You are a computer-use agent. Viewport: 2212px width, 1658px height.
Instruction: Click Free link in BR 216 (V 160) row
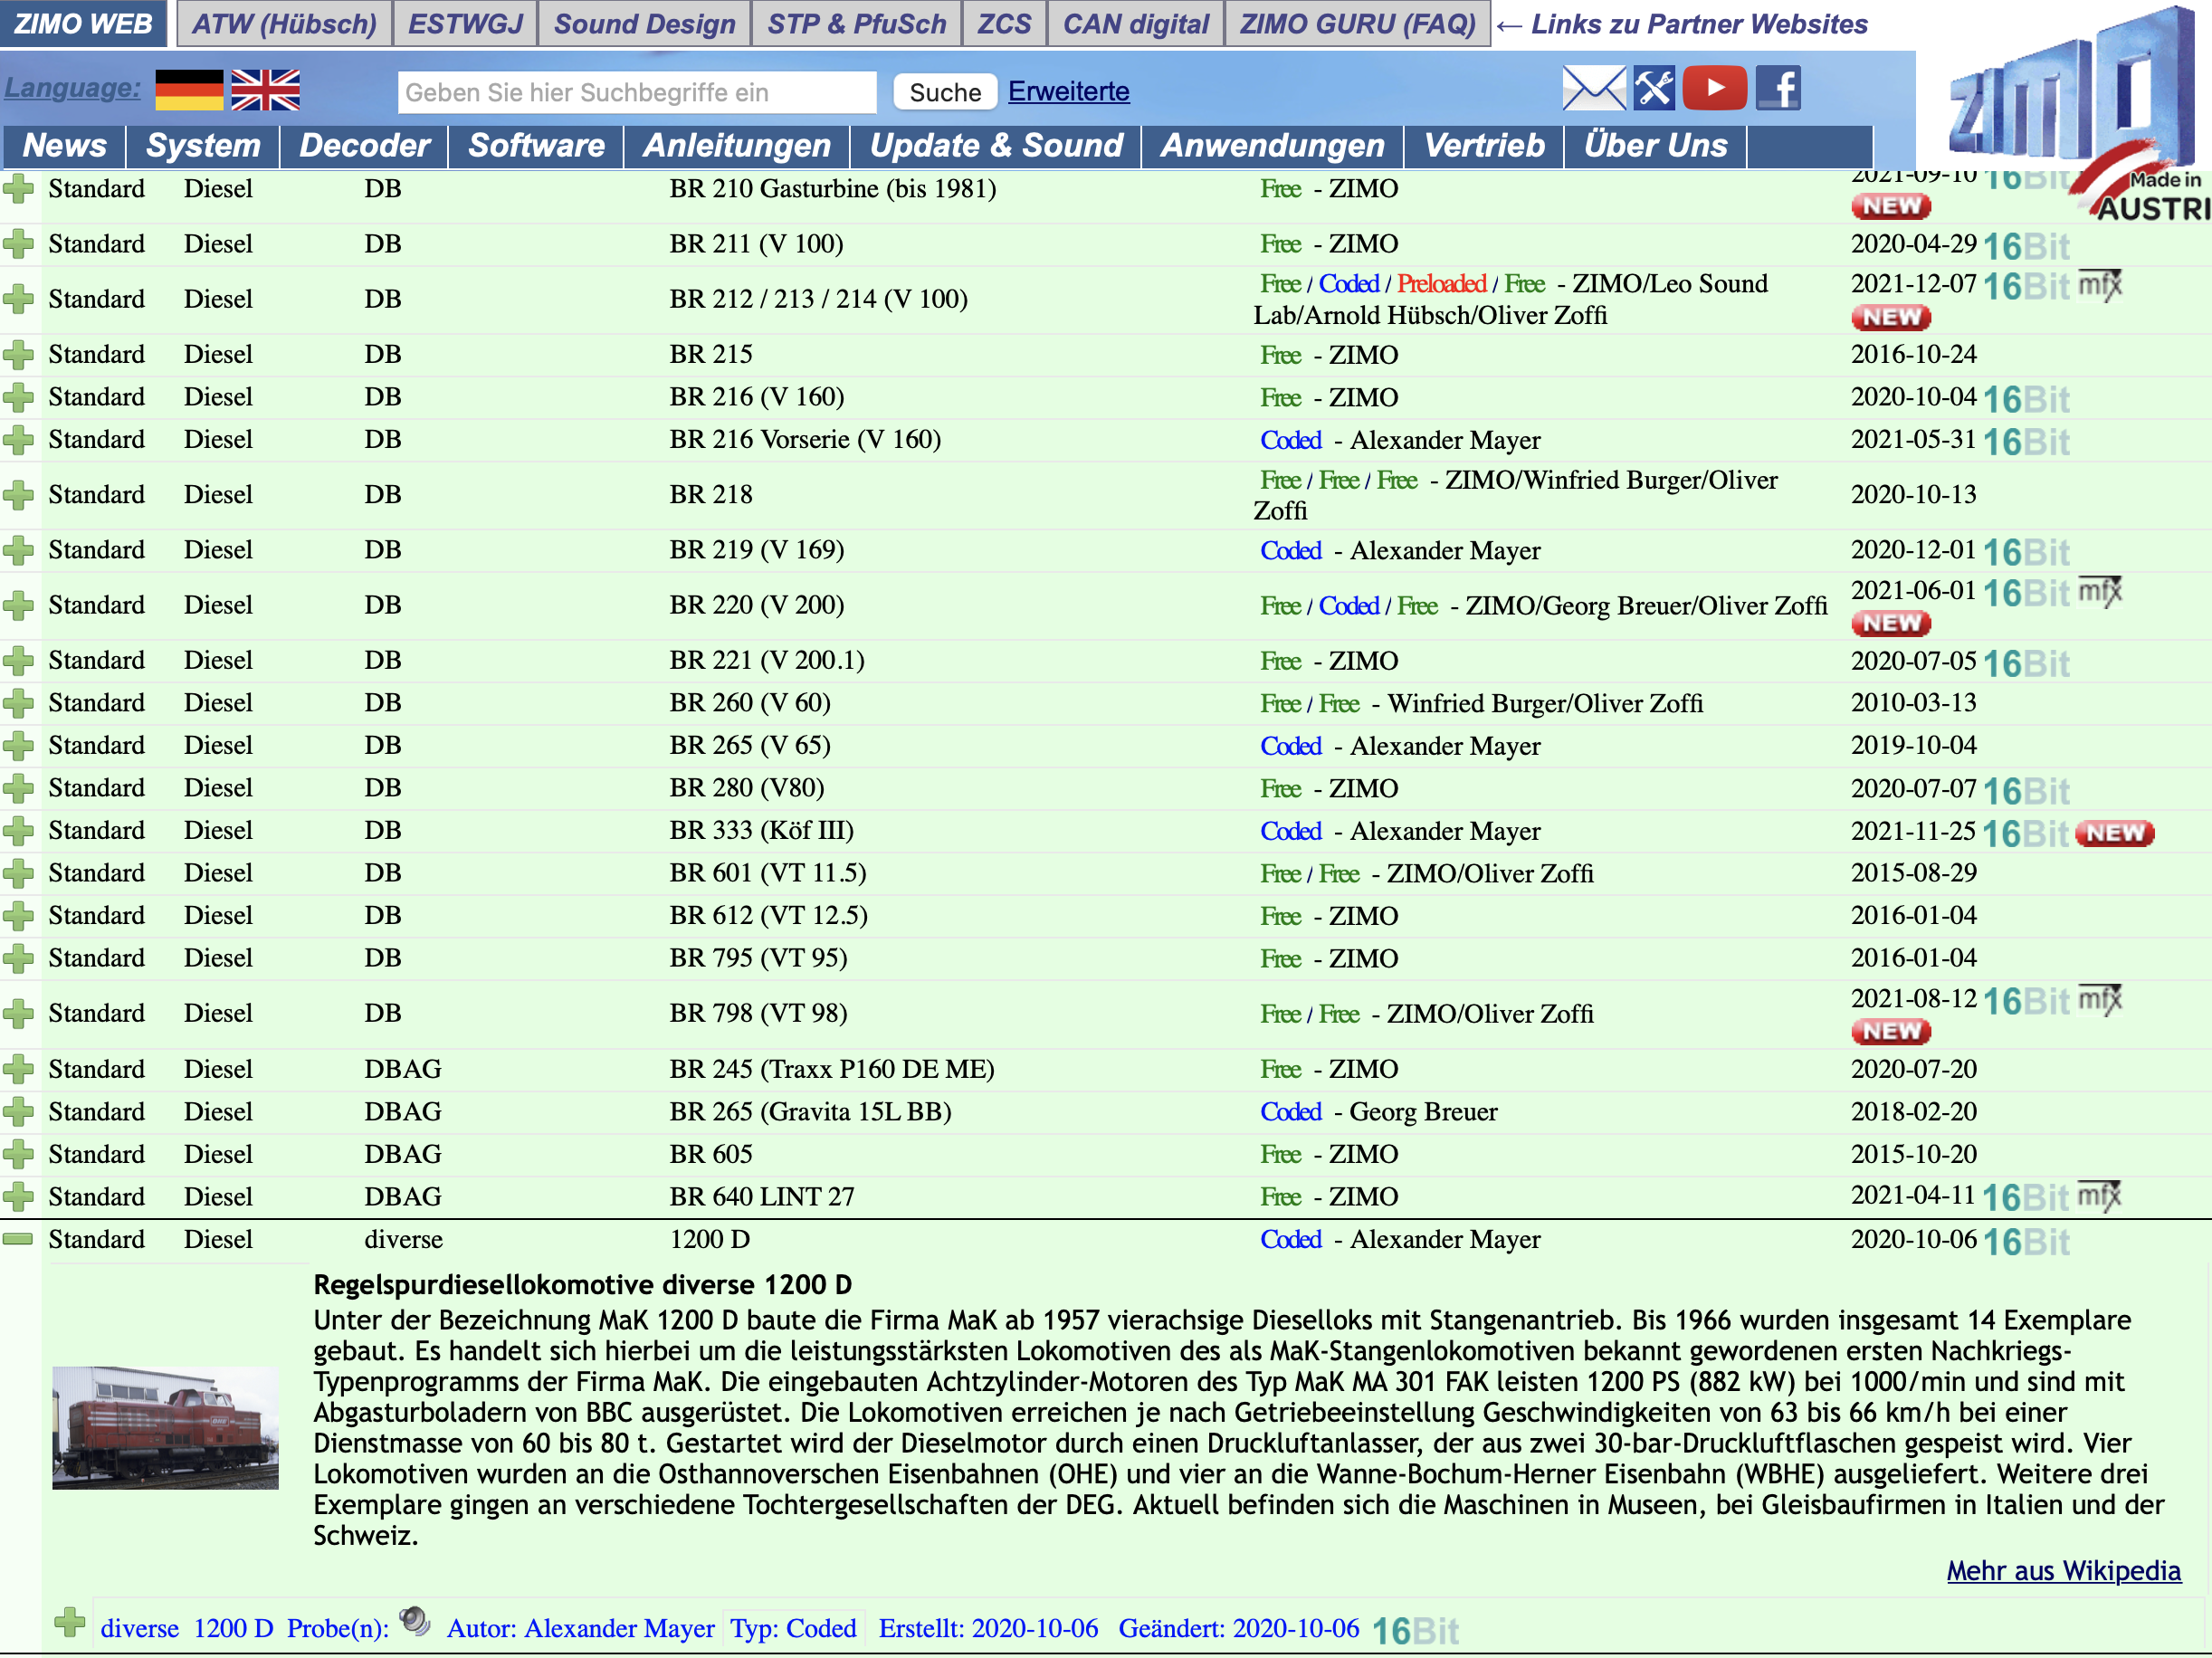pos(1280,398)
